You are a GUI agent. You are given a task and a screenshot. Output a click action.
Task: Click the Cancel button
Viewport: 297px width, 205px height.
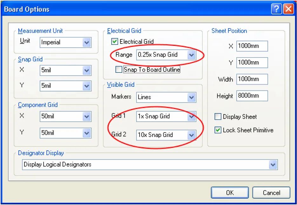tap(271, 193)
